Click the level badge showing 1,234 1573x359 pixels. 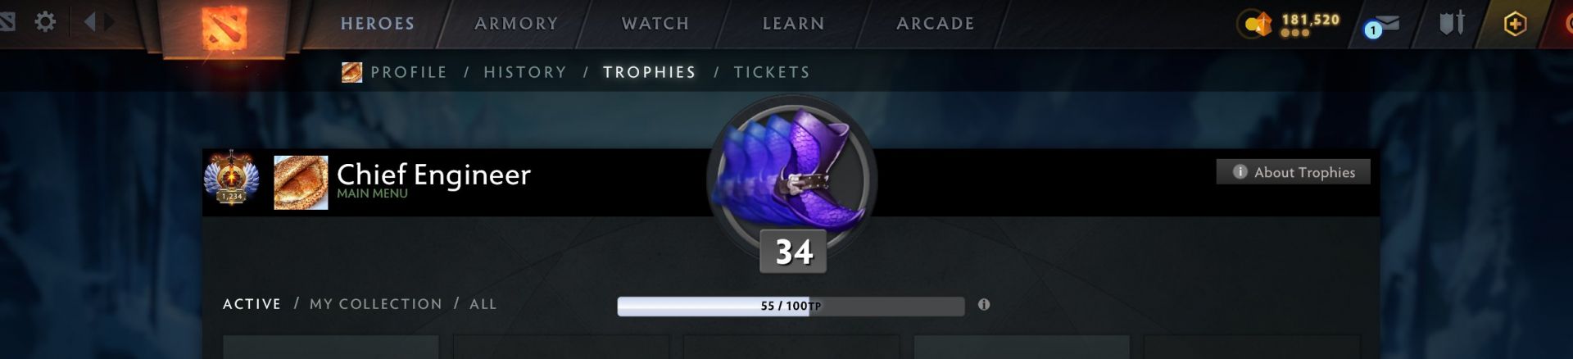(x=232, y=178)
